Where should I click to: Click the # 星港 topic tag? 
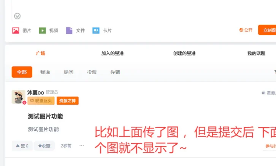pos(269,93)
